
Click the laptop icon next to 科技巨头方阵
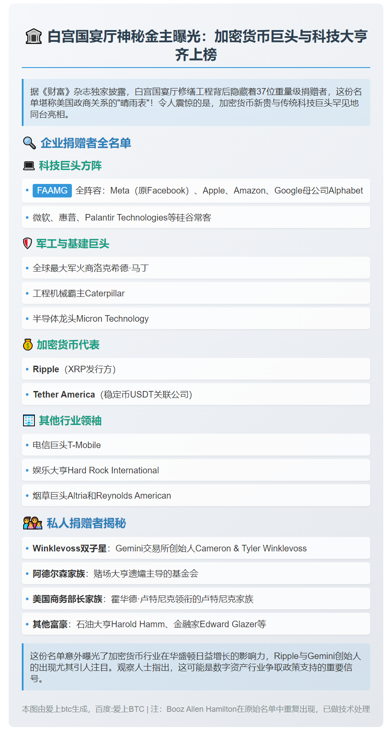click(x=29, y=166)
